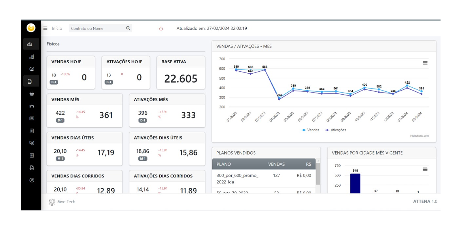The height and width of the screenshot is (230, 461).
Task: Click Planos Vendidos table scrollbar thumb
Action: pos(318,174)
